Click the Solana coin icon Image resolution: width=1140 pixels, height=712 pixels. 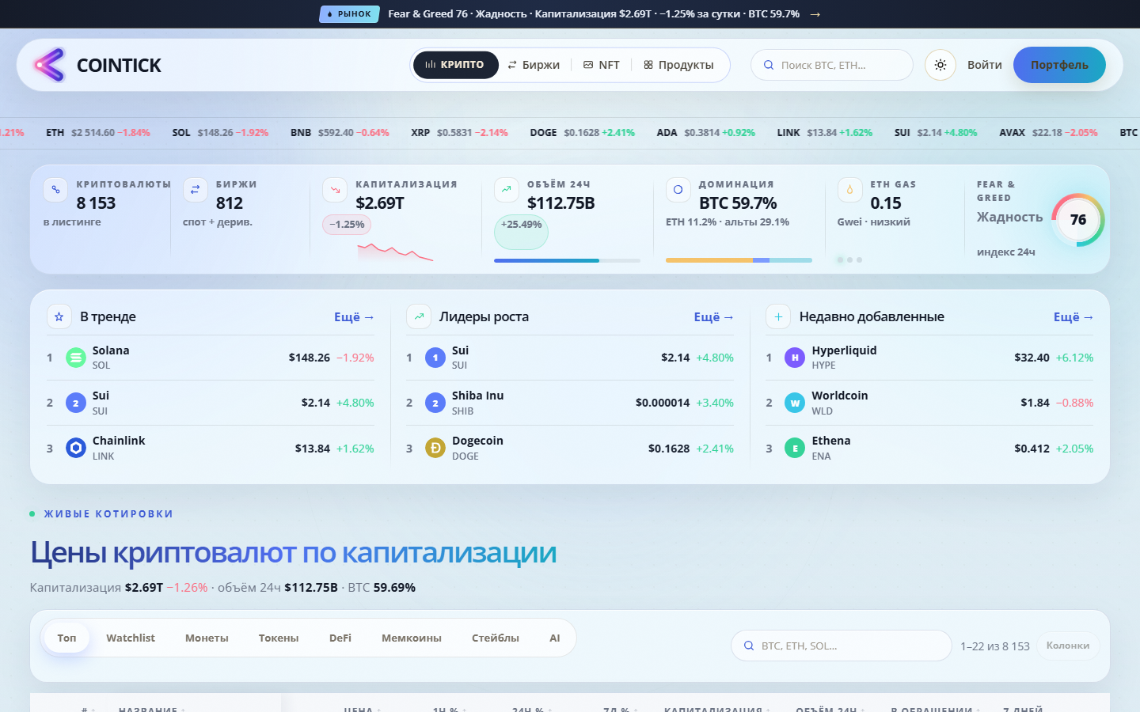click(76, 358)
